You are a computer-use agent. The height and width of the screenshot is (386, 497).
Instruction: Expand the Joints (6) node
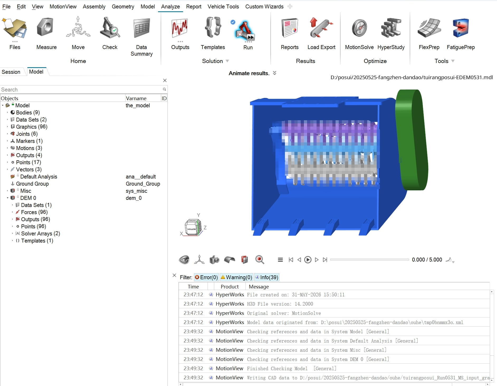7,134
